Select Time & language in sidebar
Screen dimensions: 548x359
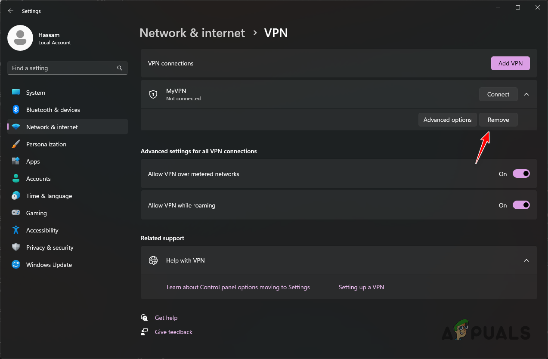[16, 195]
